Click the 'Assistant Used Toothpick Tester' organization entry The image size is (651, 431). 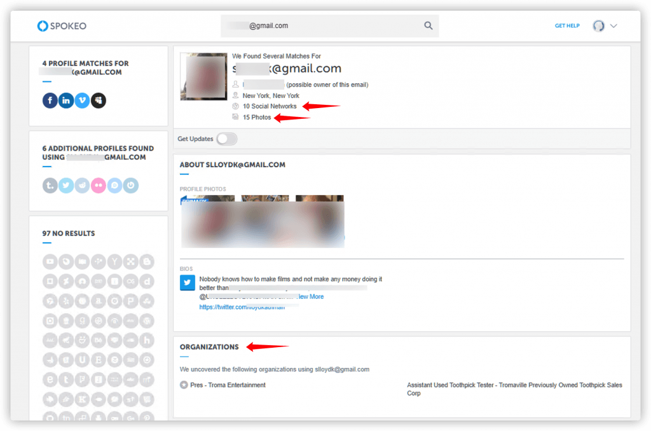coord(514,389)
